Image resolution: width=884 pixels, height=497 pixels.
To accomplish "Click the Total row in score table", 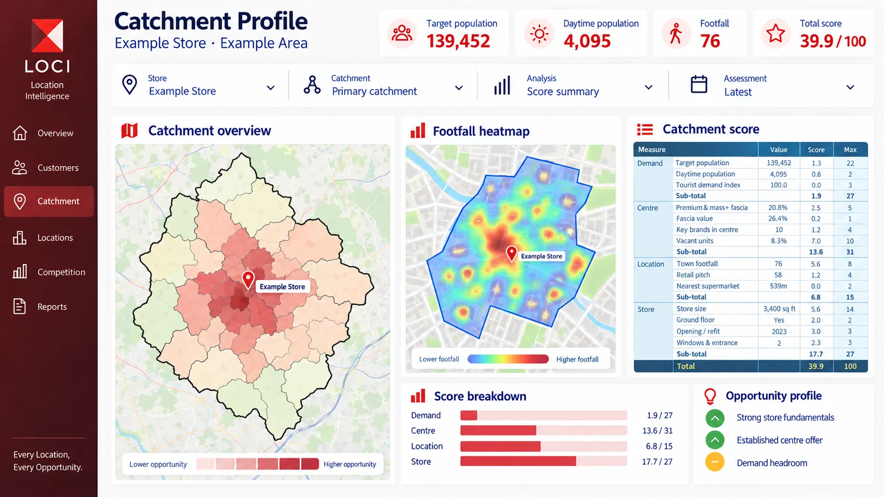I will click(751, 366).
